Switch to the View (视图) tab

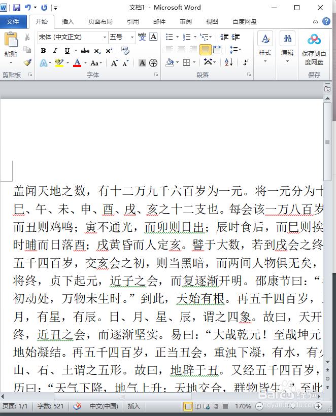[x=212, y=21]
